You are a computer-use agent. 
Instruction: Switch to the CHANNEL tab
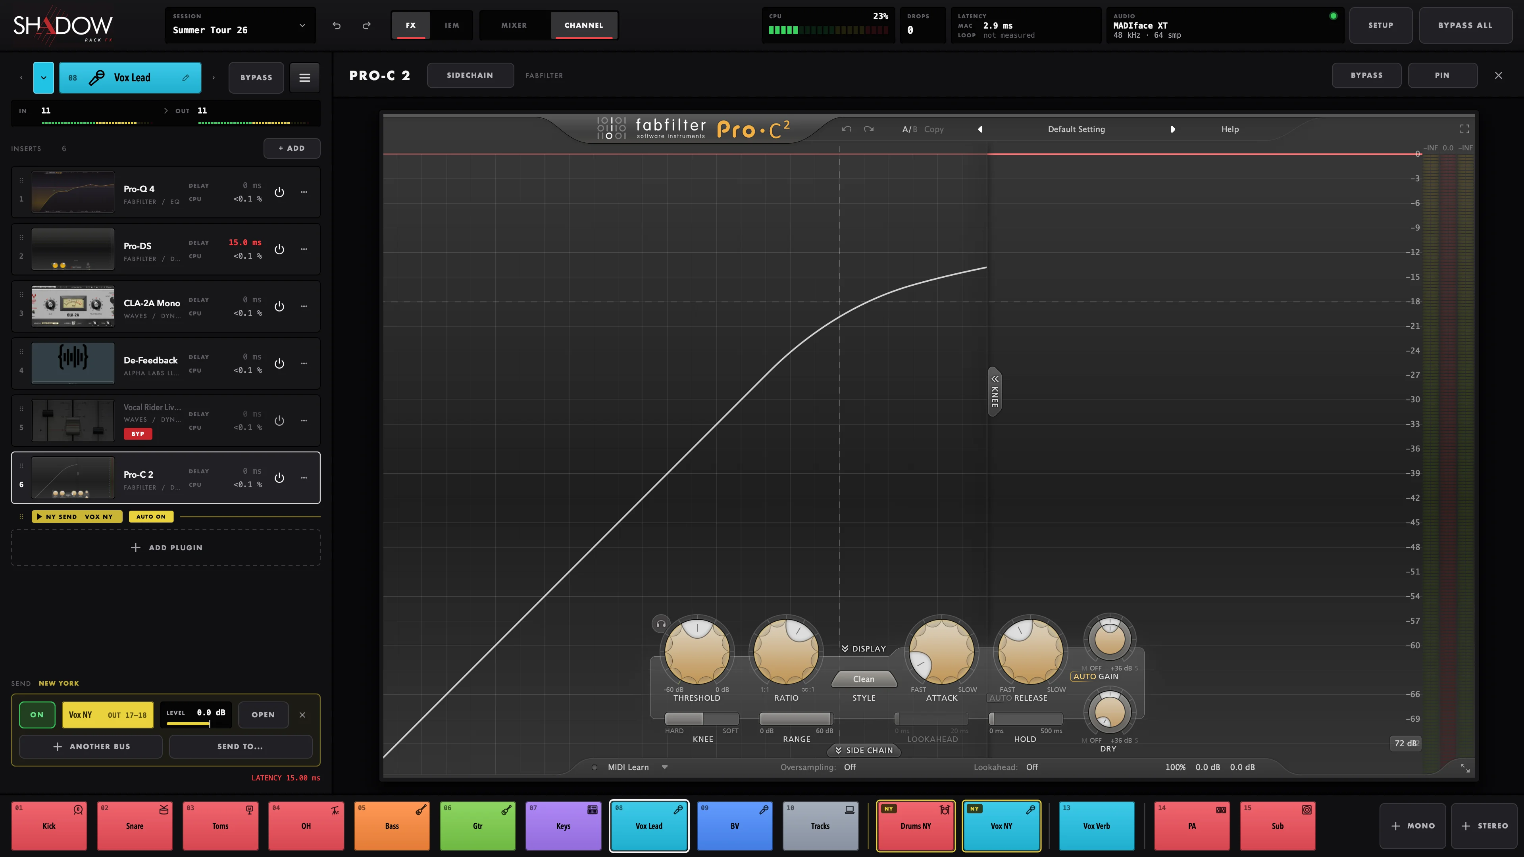click(584, 25)
